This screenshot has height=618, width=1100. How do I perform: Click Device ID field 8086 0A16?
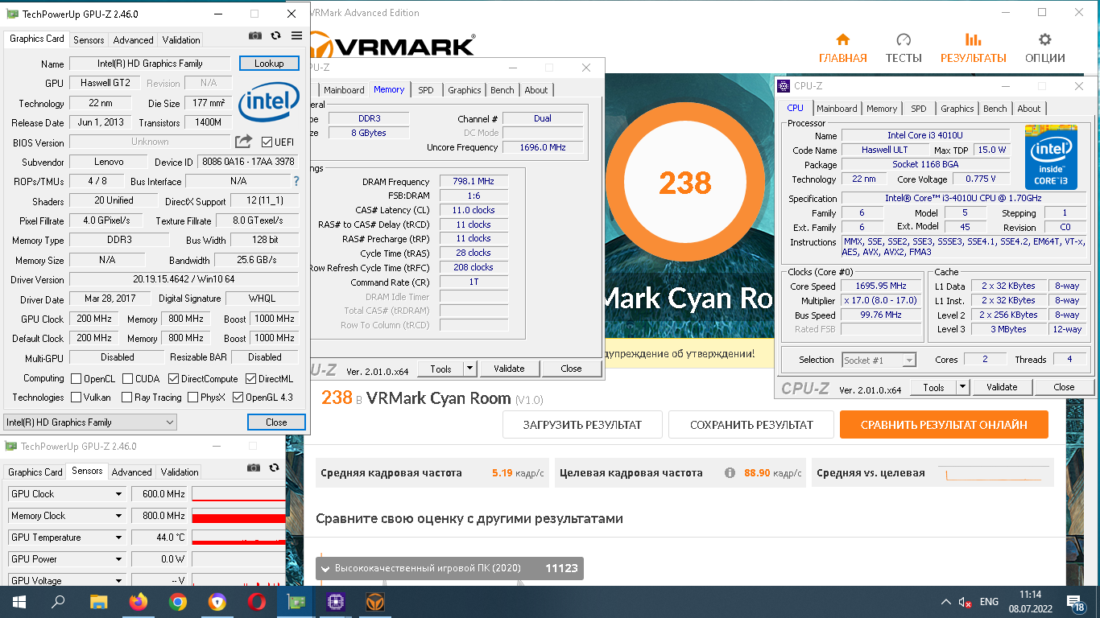[246, 162]
